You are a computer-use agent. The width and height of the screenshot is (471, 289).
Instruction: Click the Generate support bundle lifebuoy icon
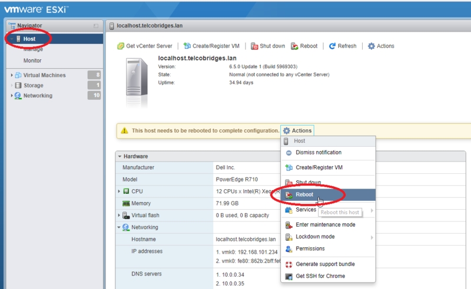click(x=288, y=264)
